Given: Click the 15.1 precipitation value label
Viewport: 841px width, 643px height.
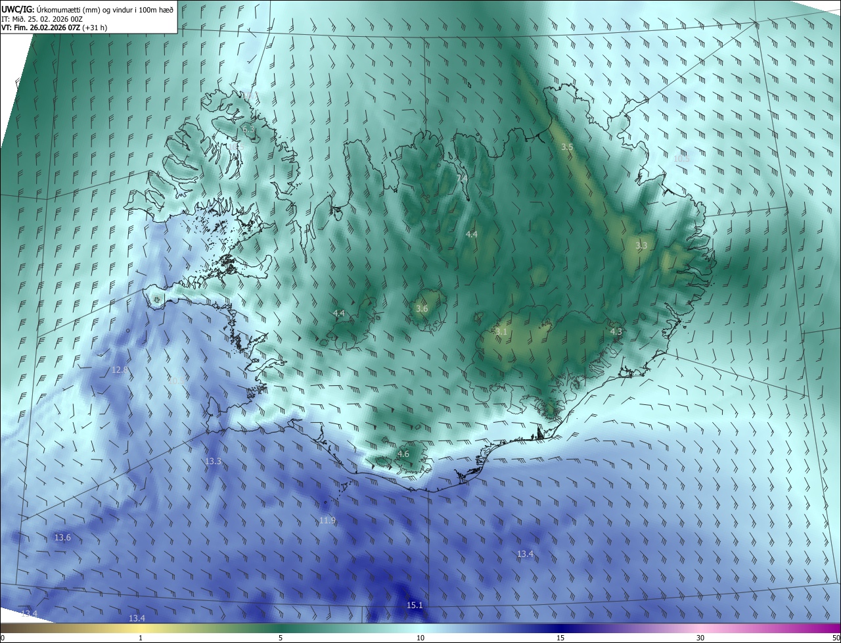Looking at the screenshot, I should click(x=415, y=605).
